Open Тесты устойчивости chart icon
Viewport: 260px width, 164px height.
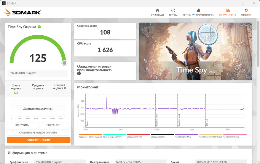click(198, 10)
